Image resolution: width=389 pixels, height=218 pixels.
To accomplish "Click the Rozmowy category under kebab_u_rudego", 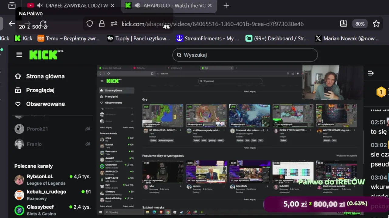I will [x=37, y=198].
